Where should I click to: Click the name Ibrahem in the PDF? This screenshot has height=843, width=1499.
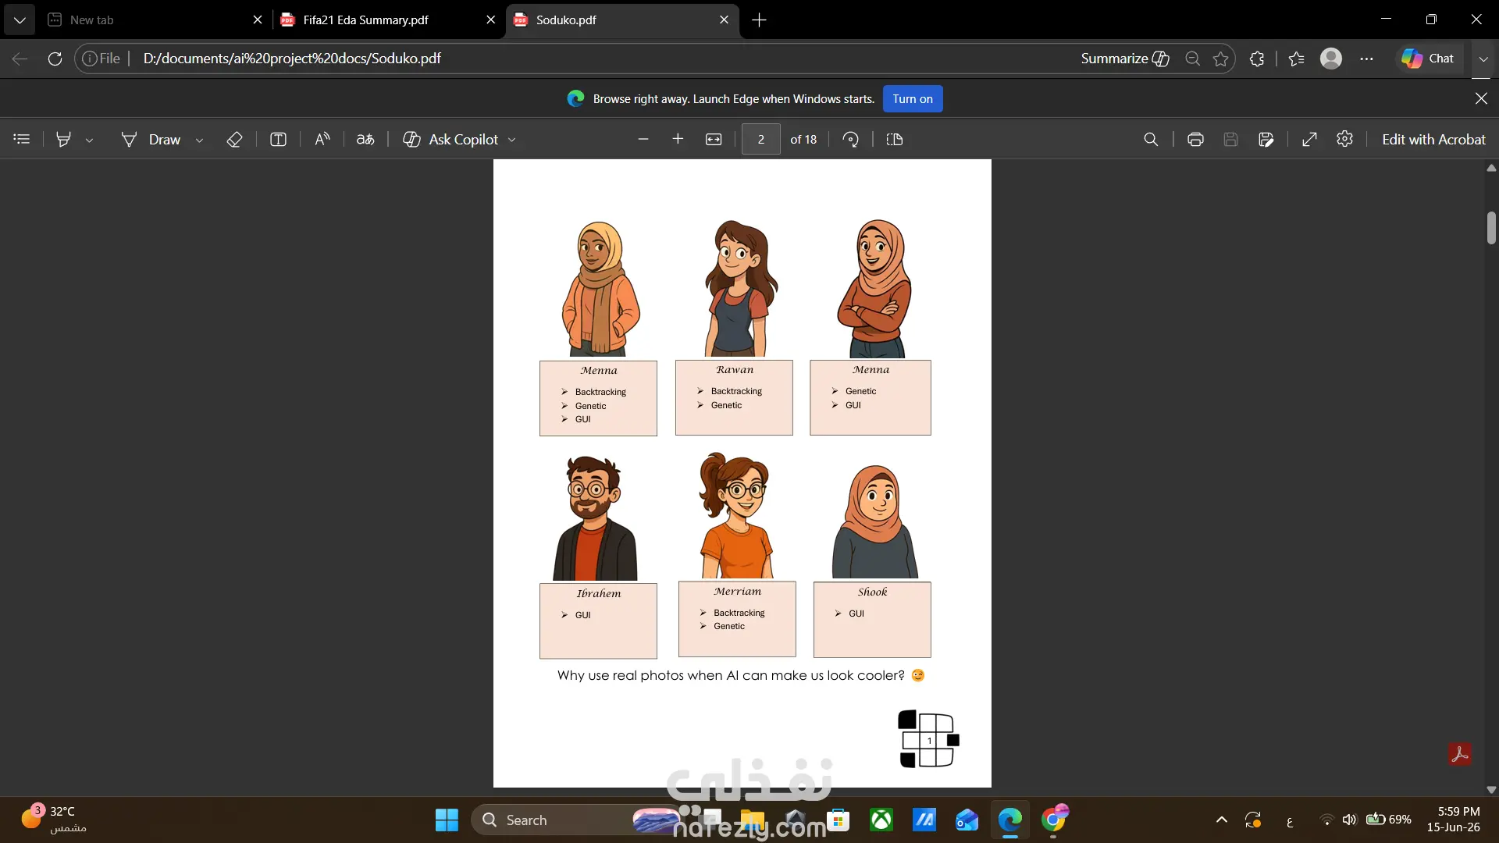599,594
